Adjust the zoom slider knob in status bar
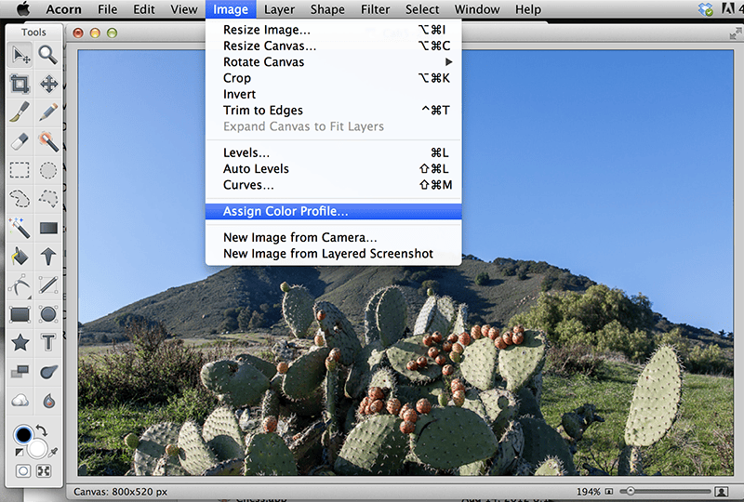This screenshot has width=744, height=502. [631, 492]
